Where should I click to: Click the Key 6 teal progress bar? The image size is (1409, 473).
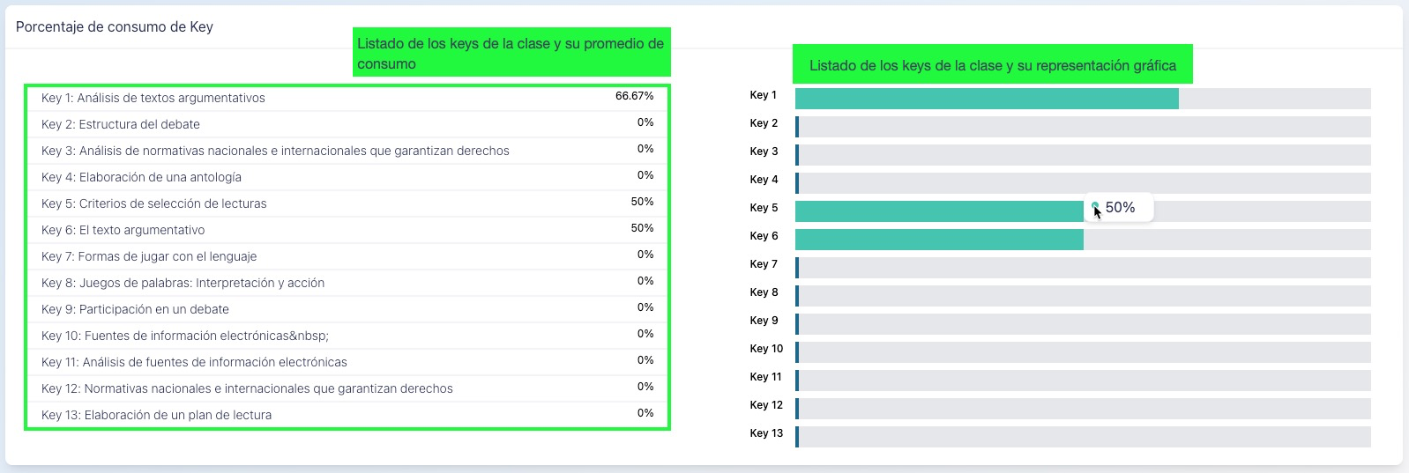pos(939,240)
